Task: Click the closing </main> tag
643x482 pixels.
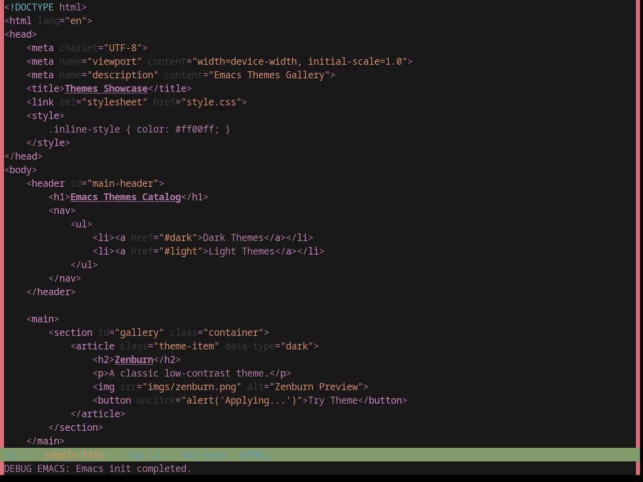Action: click(x=45, y=441)
